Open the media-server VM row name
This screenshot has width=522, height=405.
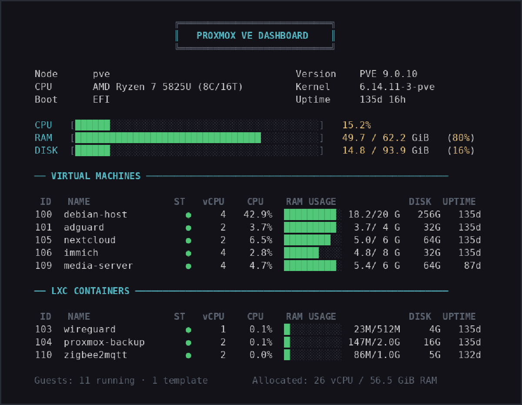pyautogui.click(x=98, y=265)
